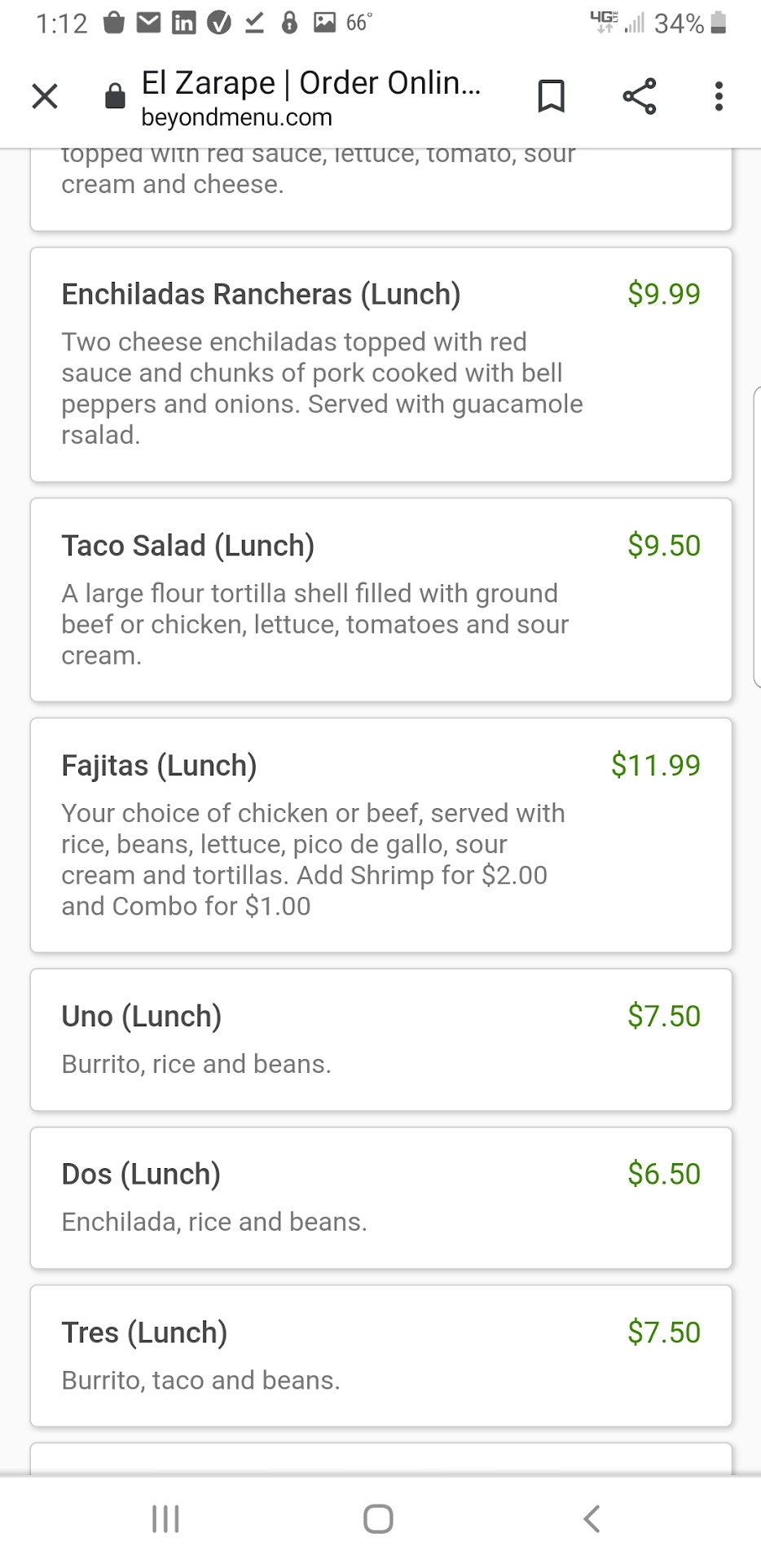Pick the Tres (Lunch) combo
761x1564 pixels.
pyautogui.click(x=144, y=1333)
